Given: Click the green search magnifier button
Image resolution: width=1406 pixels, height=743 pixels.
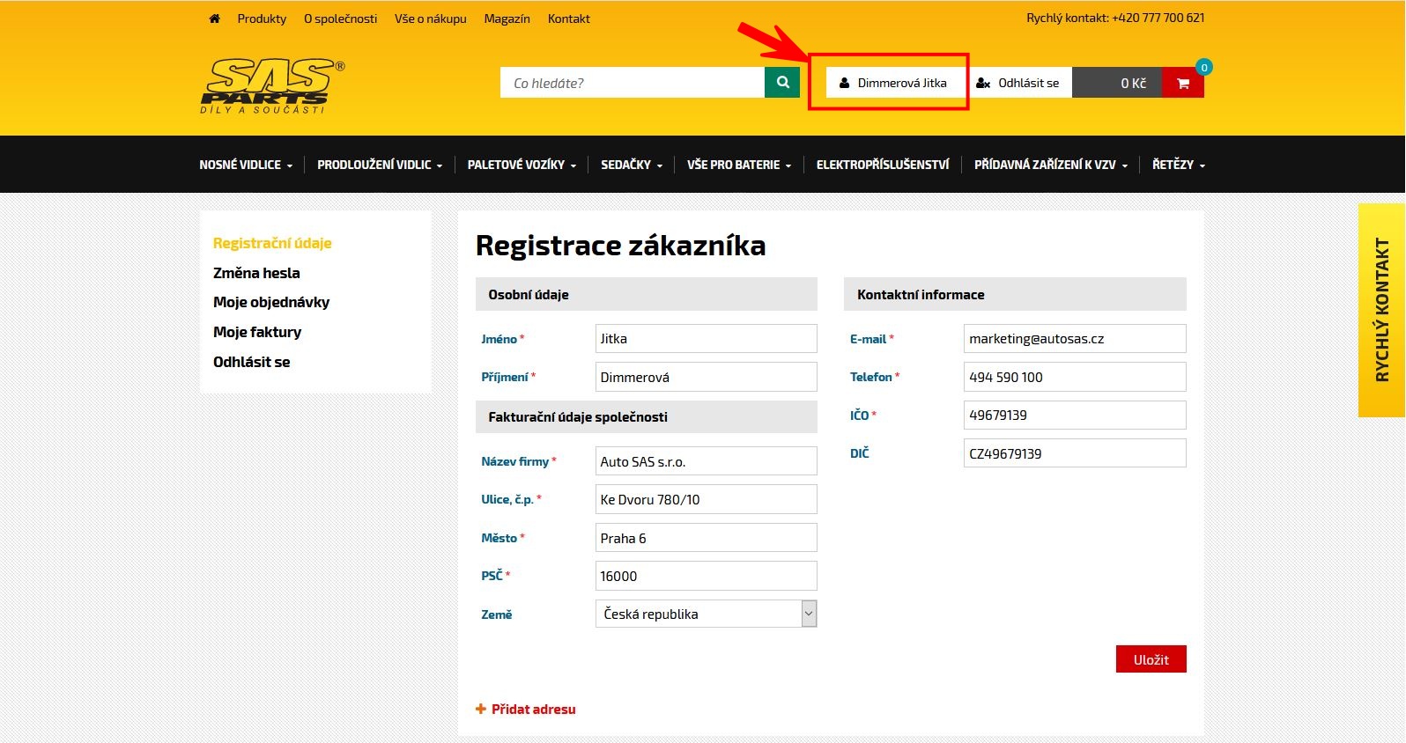Looking at the screenshot, I should tap(782, 83).
